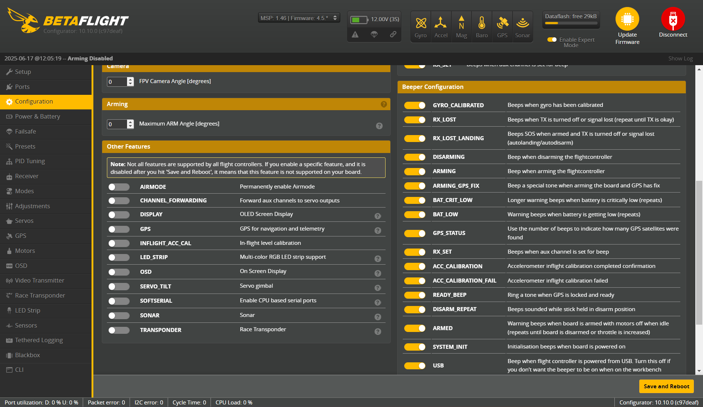
Task: Go to the PID Tuning tab
Action: [46, 161]
